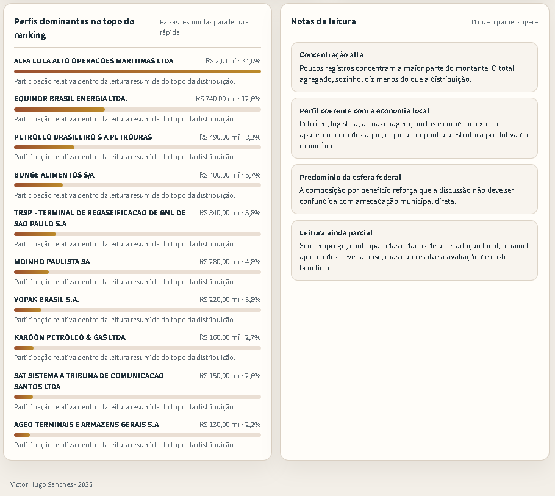
Task: Click the EQUINOR BRASIL ENERGIA LTDA. entry
Action: [70, 99]
